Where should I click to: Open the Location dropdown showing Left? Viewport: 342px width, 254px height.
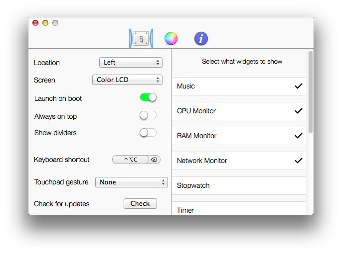click(x=131, y=63)
